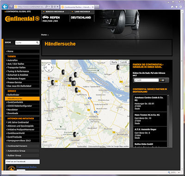185x176 pixels.
Task: Click the address bar search magnifier
Action: click(47, 7)
